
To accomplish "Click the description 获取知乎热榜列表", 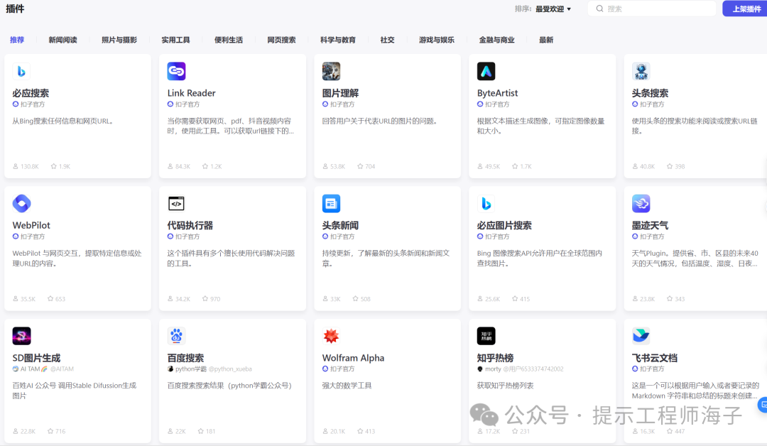I will pos(506,386).
